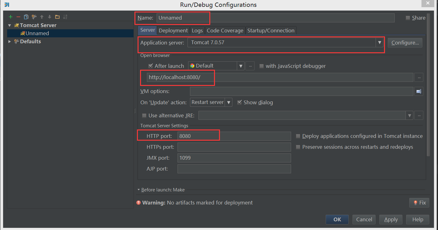
Task: Enable Deploy applications configured in Tomcat instance
Action: [x=298, y=136]
